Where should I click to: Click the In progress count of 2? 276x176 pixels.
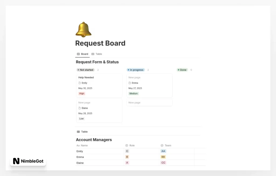pyautogui.click(x=148, y=70)
